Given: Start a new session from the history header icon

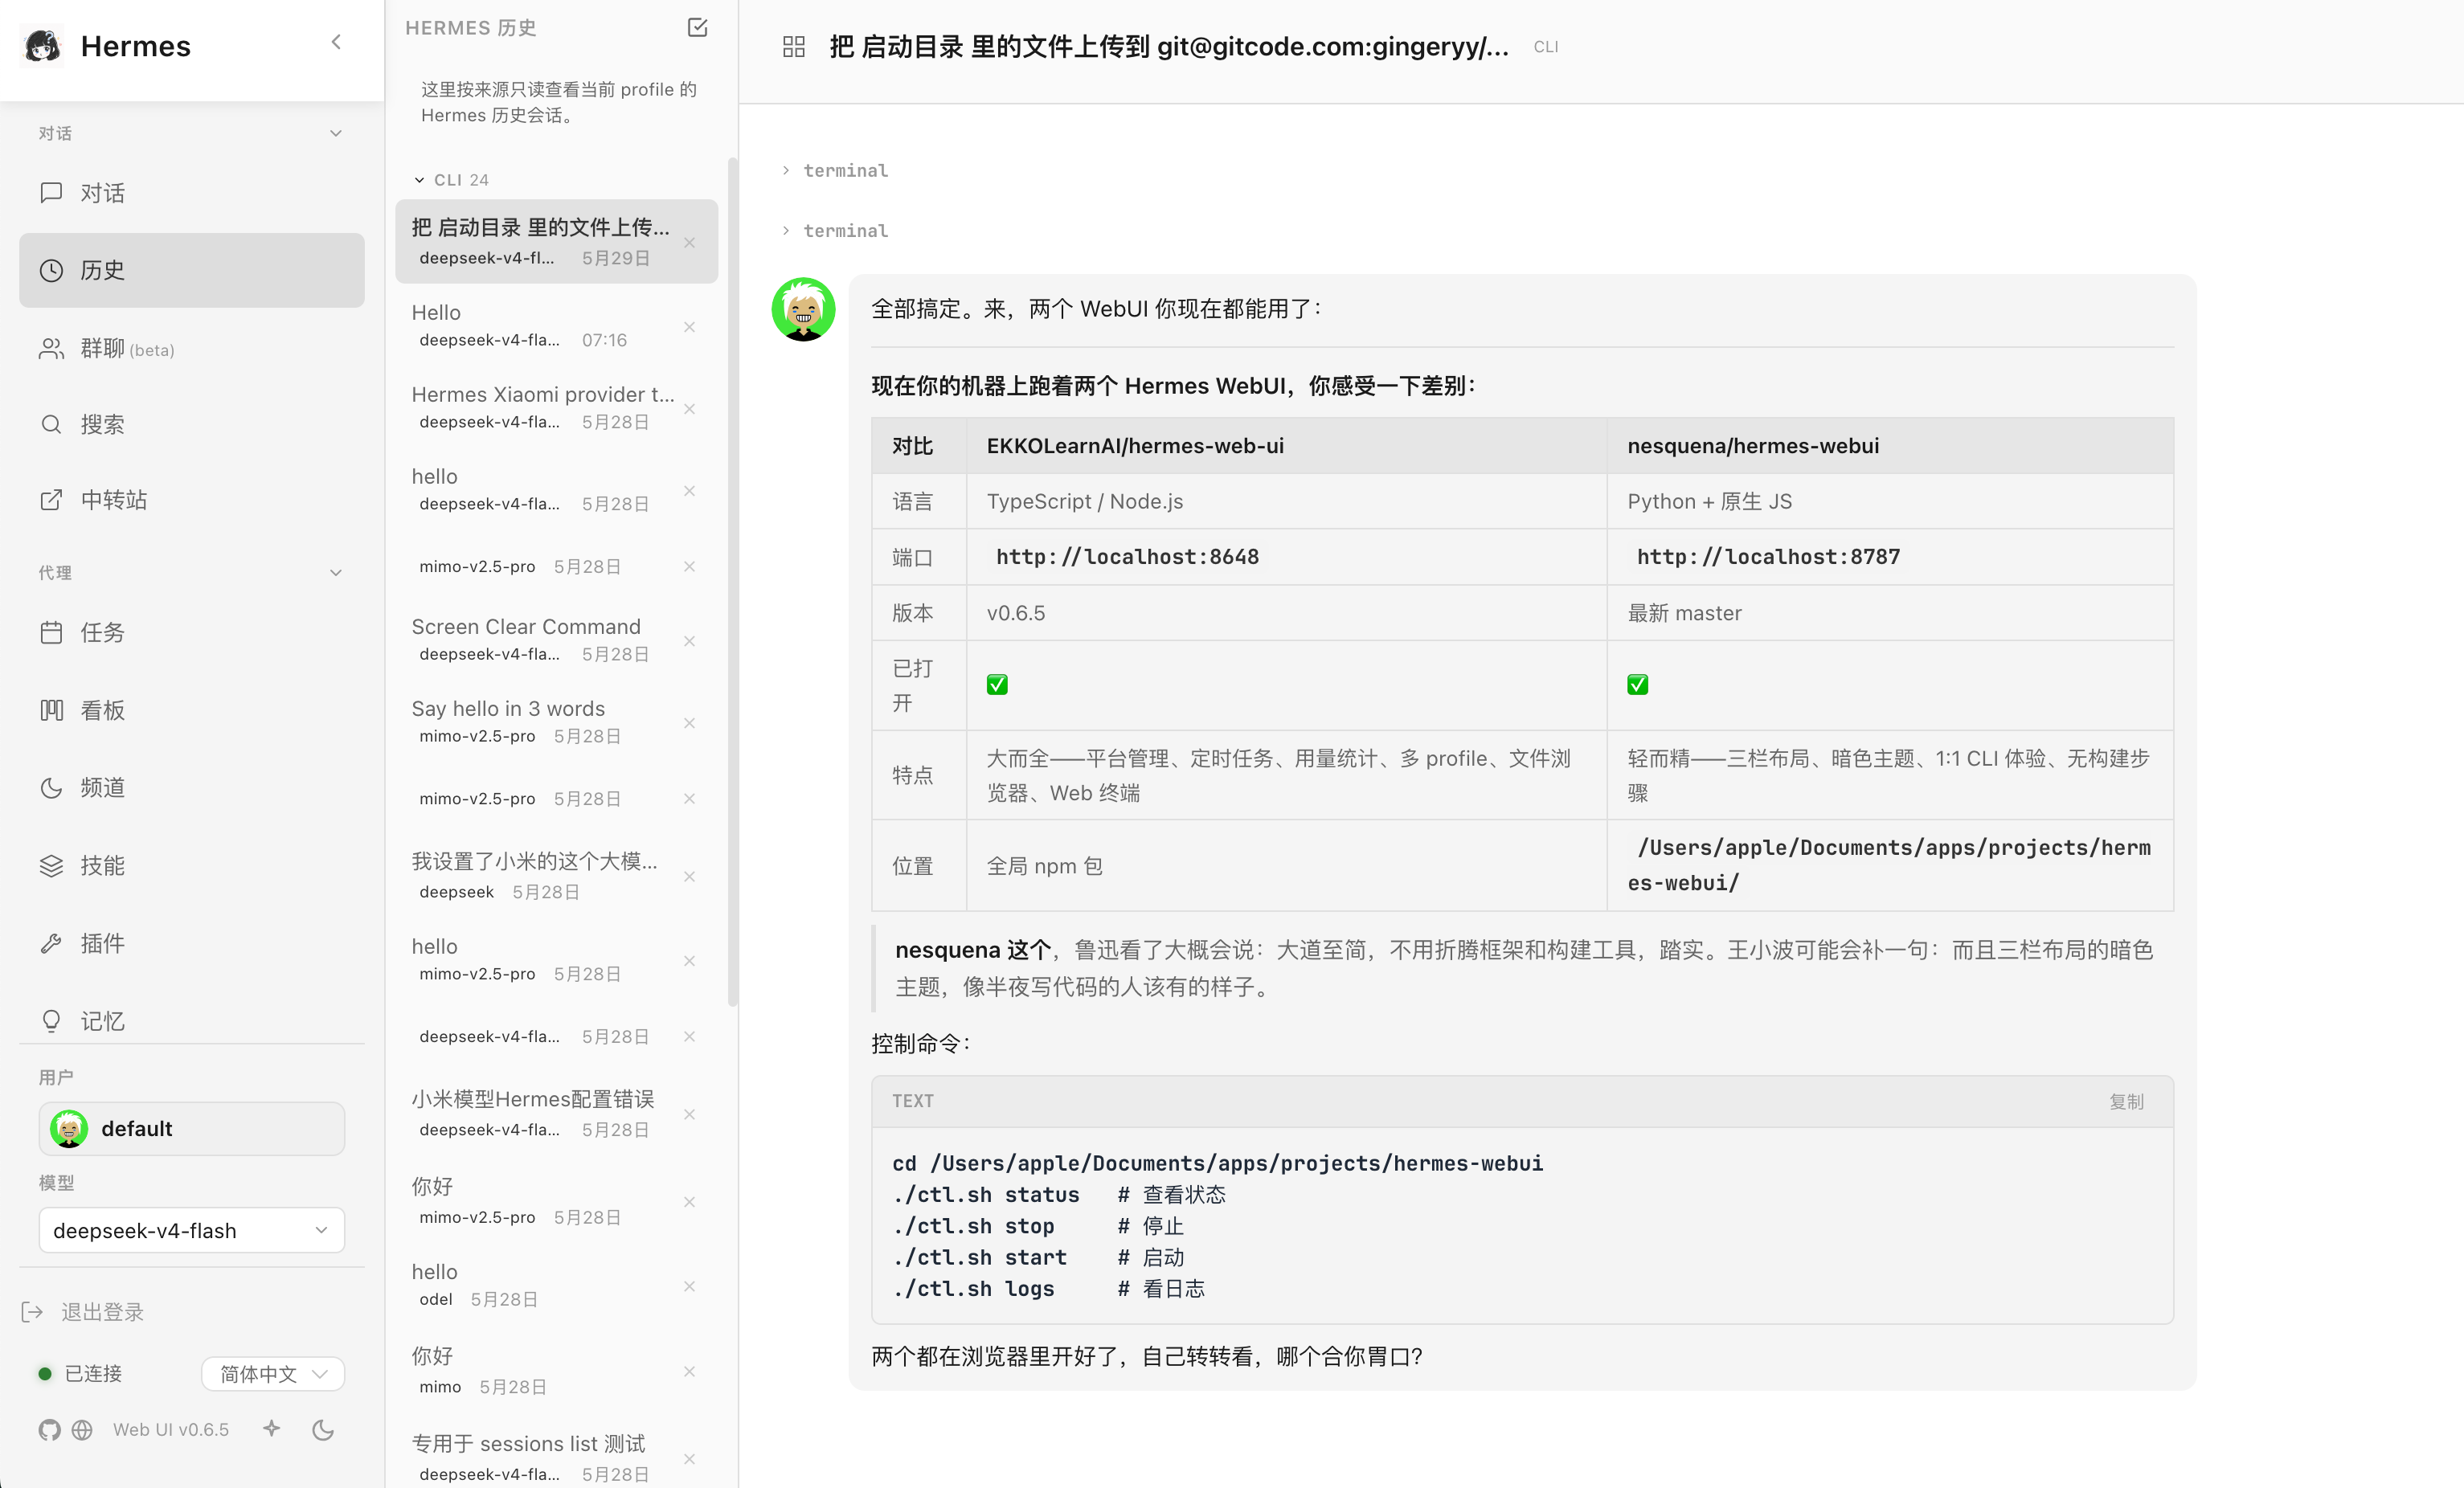Looking at the screenshot, I should coord(697,27).
